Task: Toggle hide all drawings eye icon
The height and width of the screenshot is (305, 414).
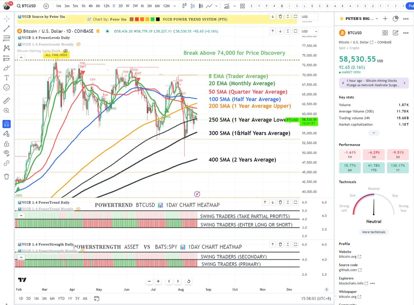Action: [7, 153]
